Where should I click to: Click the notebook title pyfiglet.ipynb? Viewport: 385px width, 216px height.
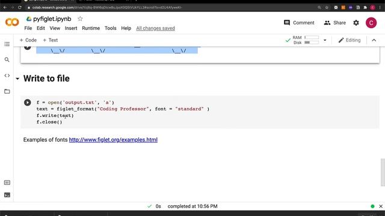(x=52, y=19)
